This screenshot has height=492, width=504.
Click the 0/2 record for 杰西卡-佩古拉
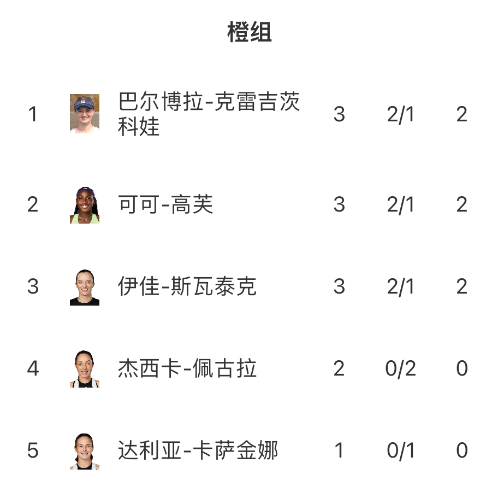click(x=401, y=368)
